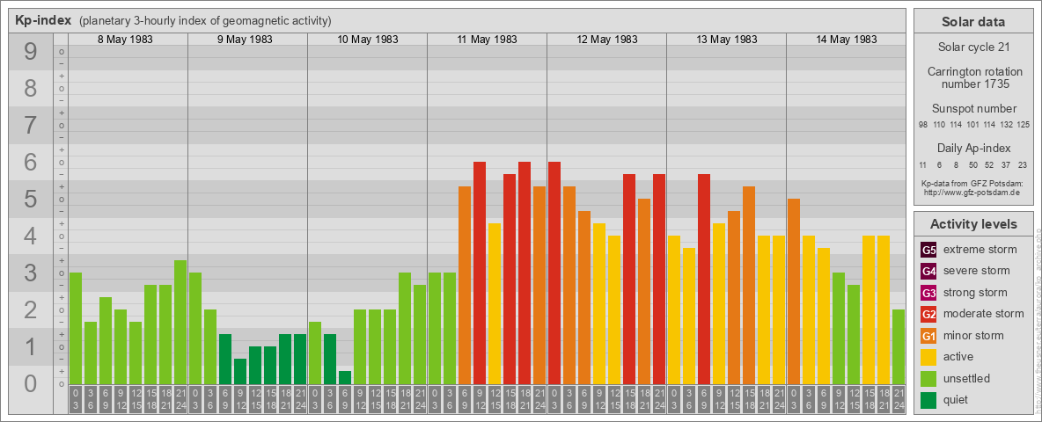Select 13 May red bar for hours 6-9
The height and width of the screenshot is (422, 1042).
tap(704, 280)
